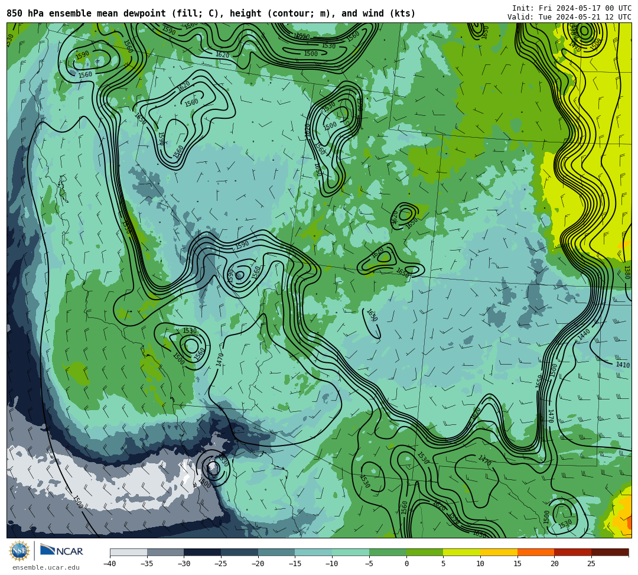Click the 1380 contour label at the right edge

click(627, 272)
